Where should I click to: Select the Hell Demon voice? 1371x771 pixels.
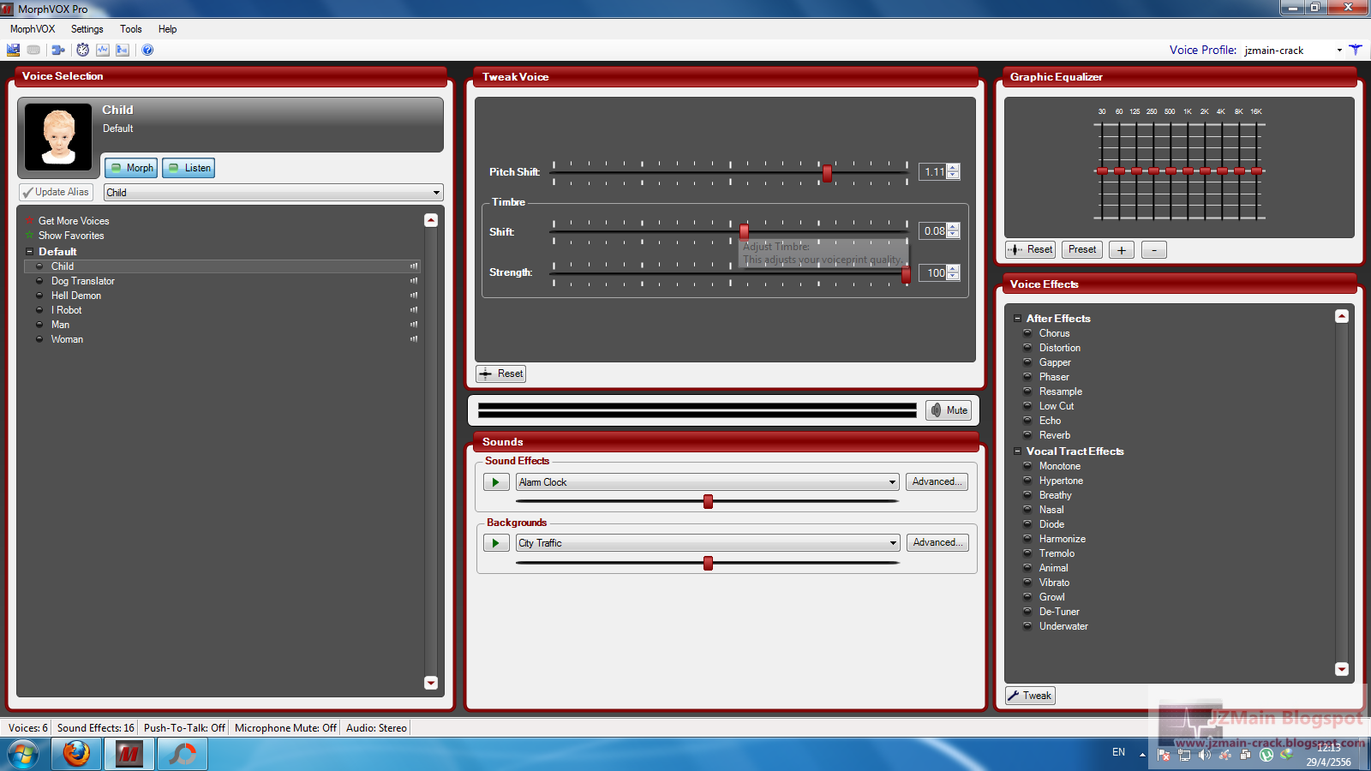click(76, 295)
